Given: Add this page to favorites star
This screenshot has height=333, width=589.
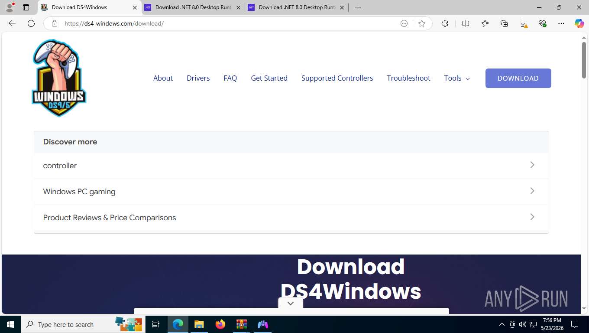Looking at the screenshot, I should coord(422,23).
